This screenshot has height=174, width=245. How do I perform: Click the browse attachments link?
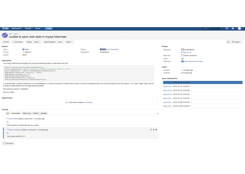coord(90,102)
